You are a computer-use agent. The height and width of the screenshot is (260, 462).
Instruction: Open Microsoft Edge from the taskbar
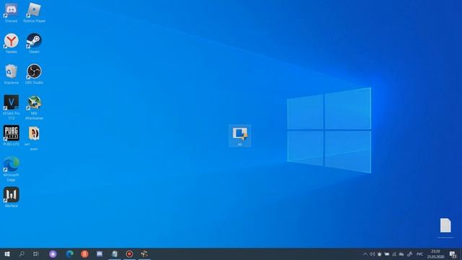point(69,254)
